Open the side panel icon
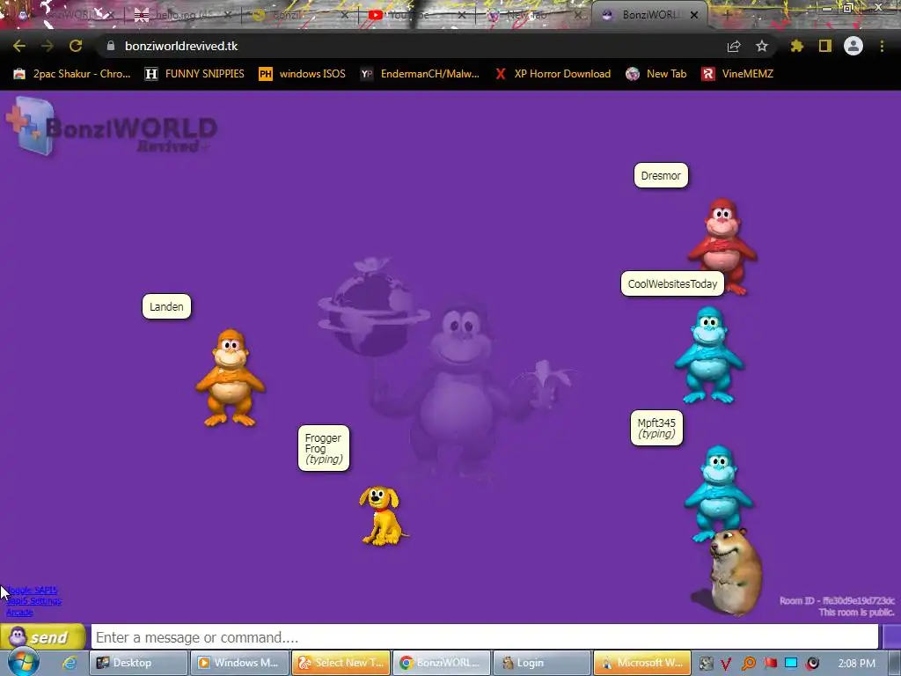 coord(825,46)
